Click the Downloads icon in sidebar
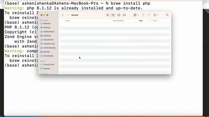The width and height of the screenshot is (209, 117). click(41, 56)
